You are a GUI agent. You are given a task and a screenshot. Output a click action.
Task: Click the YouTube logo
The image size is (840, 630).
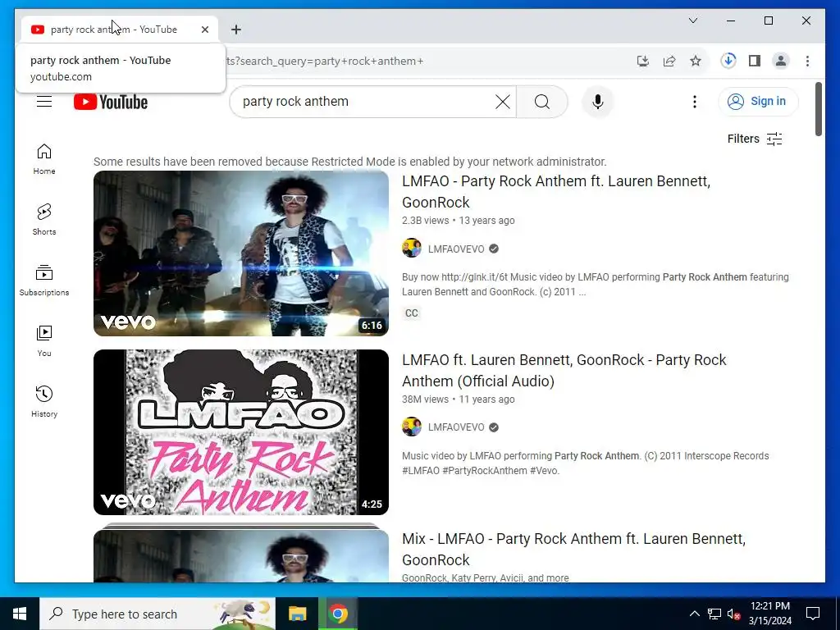coord(111,102)
